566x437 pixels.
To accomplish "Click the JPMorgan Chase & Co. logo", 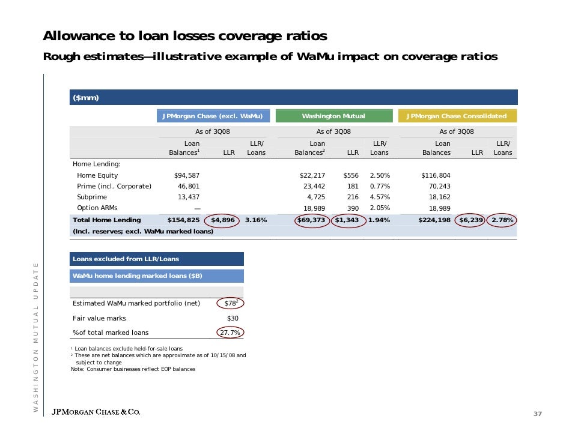I will 96,412.
